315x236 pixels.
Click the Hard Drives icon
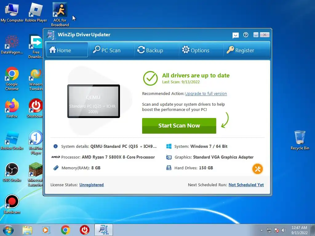pos(169,168)
